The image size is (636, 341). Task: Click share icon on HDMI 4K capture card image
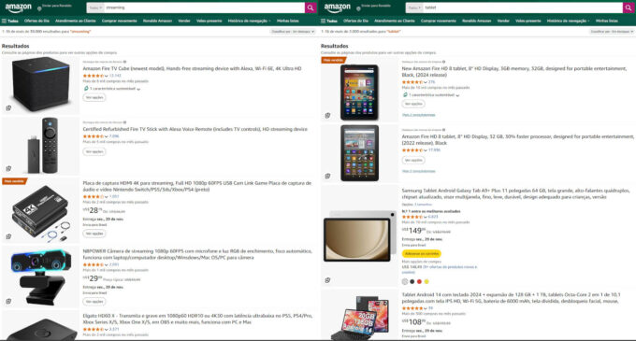[8, 236]
